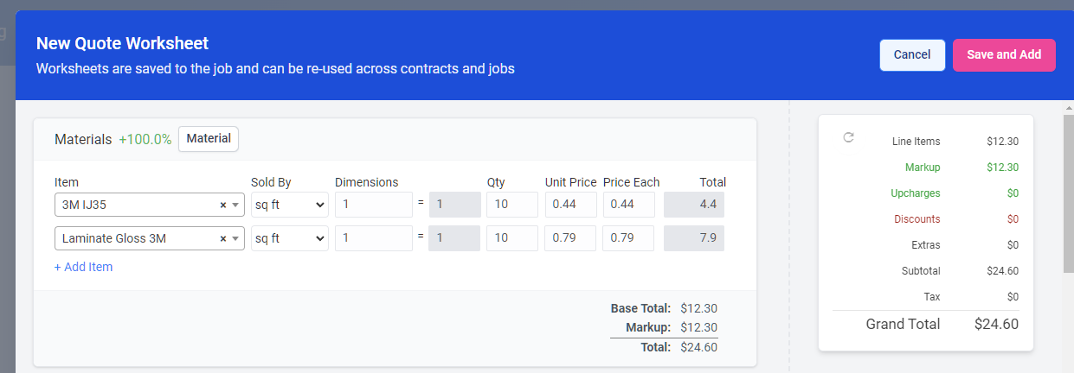
Task: Click the New Quote Worksheet title
Action: 122,43
